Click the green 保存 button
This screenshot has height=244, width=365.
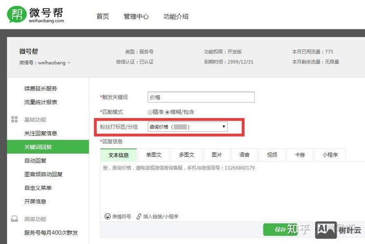coord(280,229)
